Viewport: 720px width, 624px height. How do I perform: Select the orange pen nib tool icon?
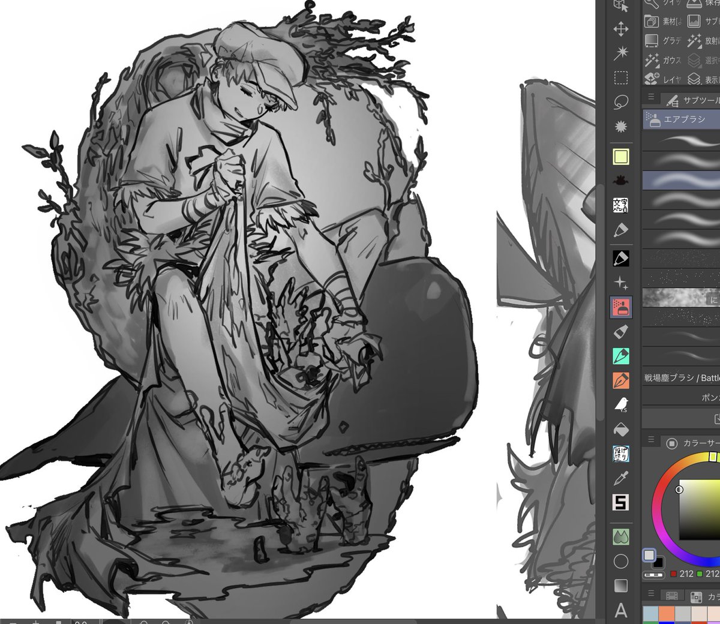tap(621, 380)
